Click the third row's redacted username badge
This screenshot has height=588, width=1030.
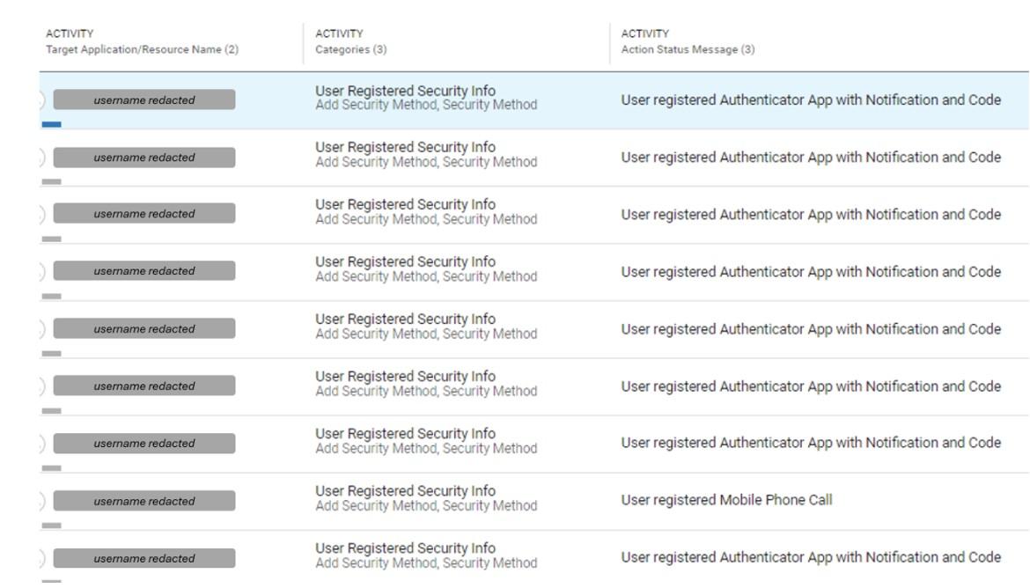click(x=144, y=214)
